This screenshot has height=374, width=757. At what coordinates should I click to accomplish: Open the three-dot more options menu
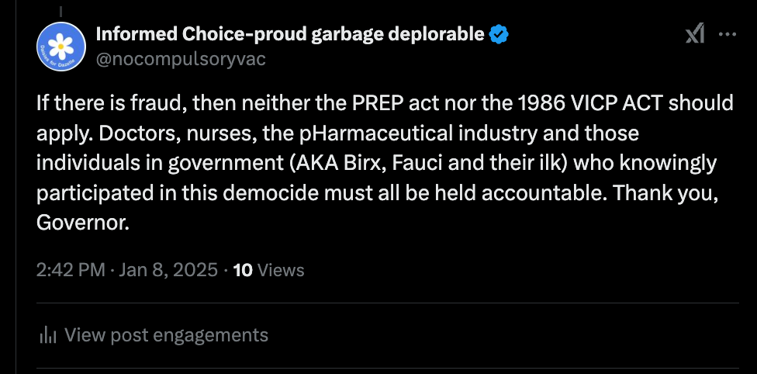coord(727,34)
